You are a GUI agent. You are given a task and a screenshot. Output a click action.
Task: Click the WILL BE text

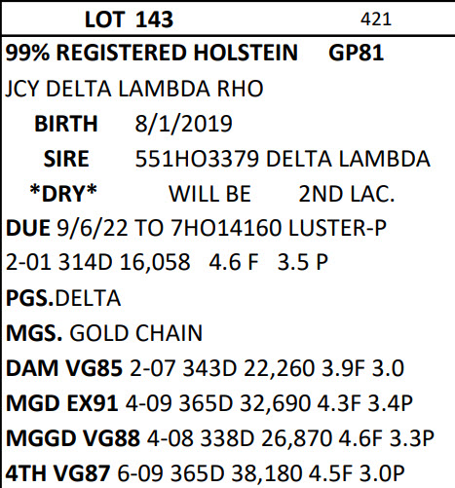click(209, 194)
